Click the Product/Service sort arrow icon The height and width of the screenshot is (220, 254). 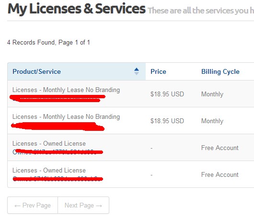point(137,71)
